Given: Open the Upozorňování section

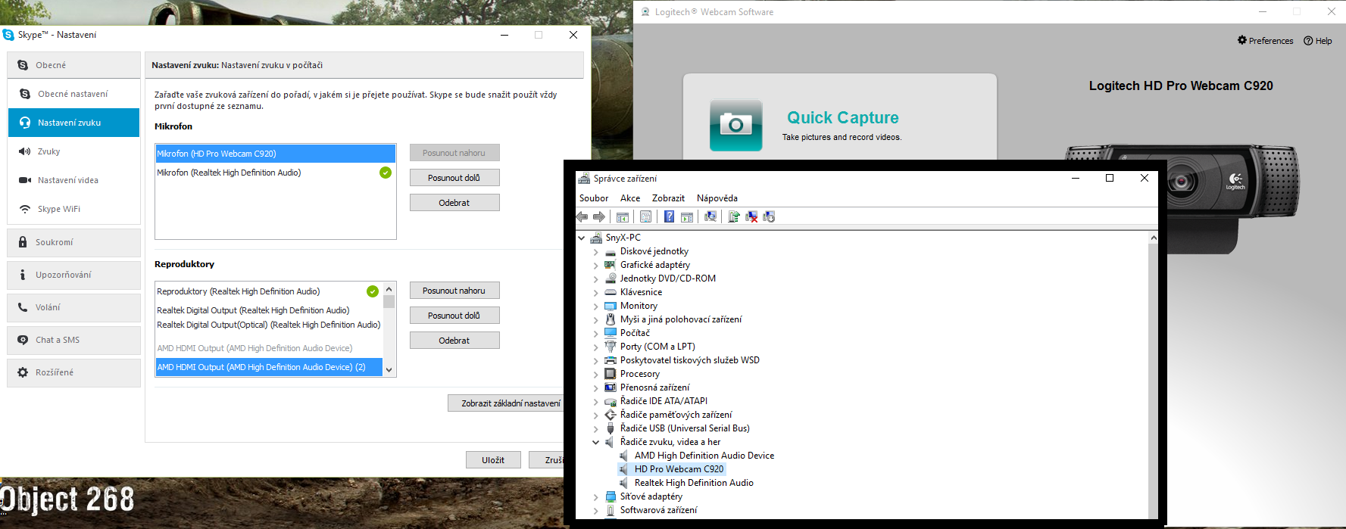Looking at the screenshot, I should 73,275.
